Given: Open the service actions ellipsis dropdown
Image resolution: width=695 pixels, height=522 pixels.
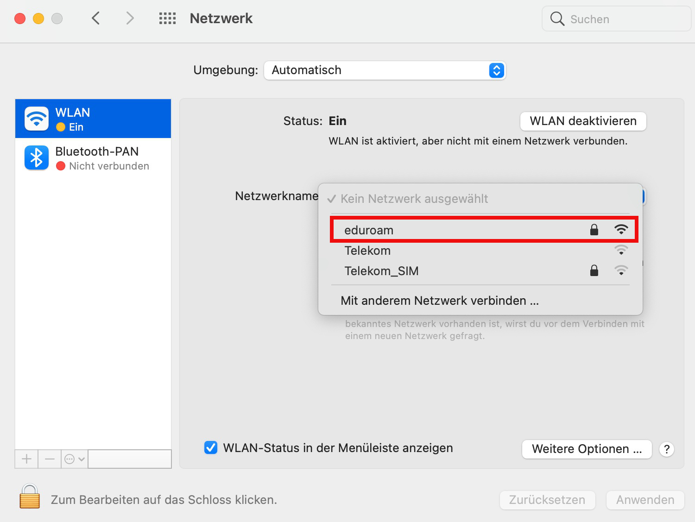Looking at the screenshot, I should (75, 459).
